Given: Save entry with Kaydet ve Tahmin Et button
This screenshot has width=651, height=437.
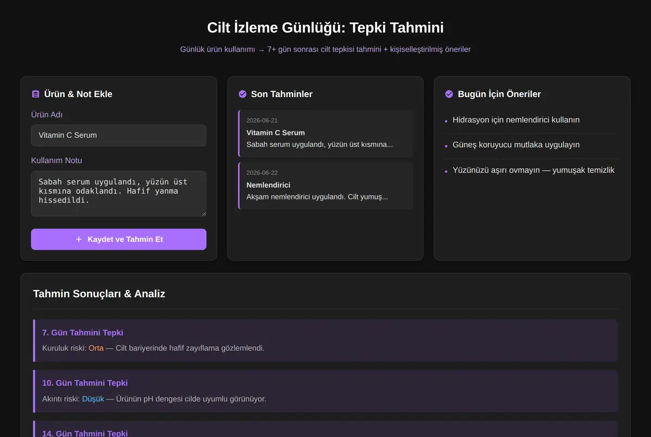Looking at the screenshot, I should pyautogui.click(x=119, y=239).
